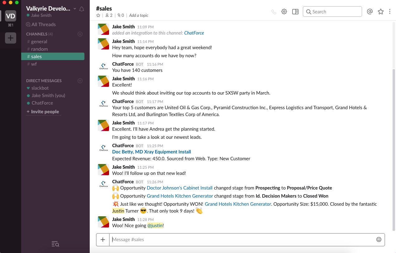Viewport: 396px width, 253px height.
Task: Open the ChatForce integration link
Action: 194,33
